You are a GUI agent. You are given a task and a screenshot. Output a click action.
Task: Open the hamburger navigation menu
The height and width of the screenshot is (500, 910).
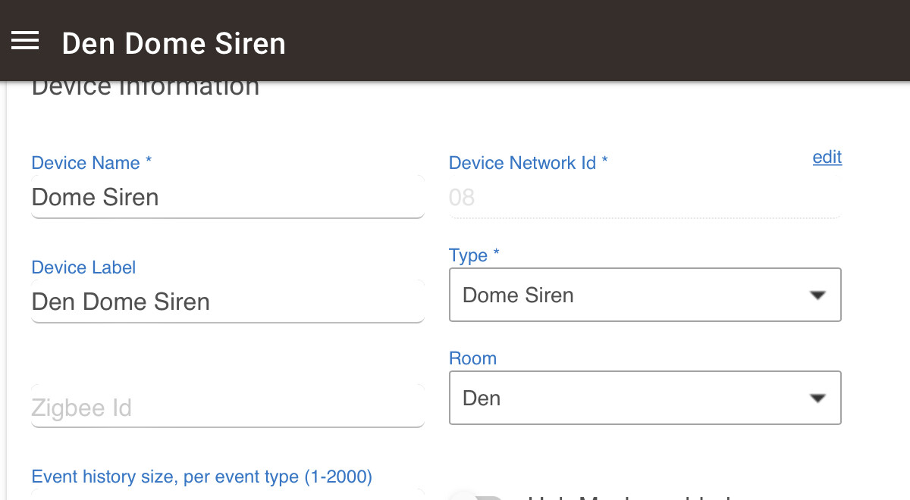[25, 41]
